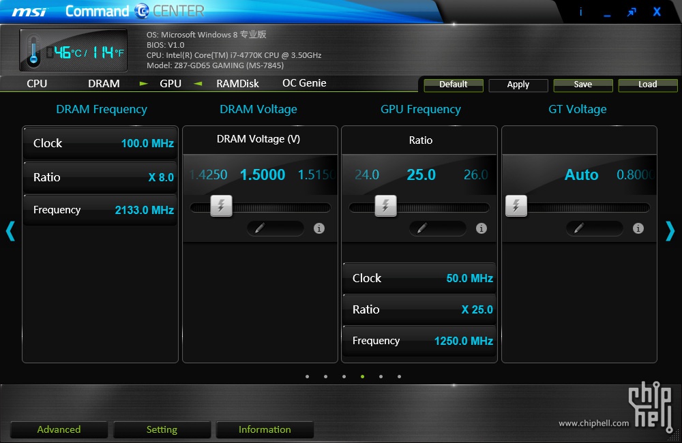Click the GPU Frequency 1250.0 MHz row

[x=419, y=341]
